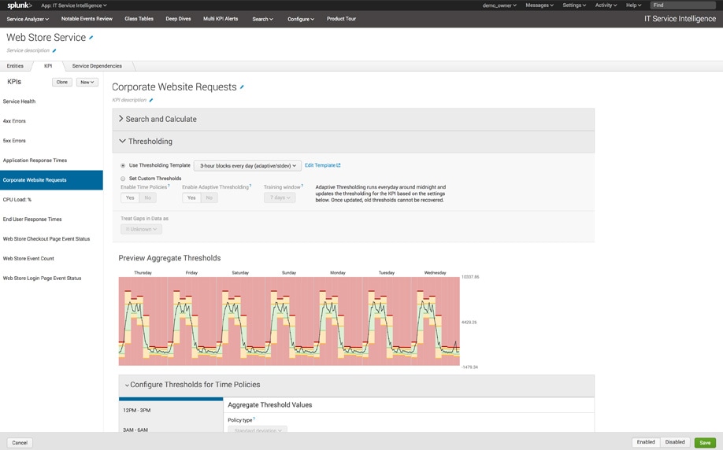Viewport: 723px width, 450px height.
Task: Open the demo_owner user menu
Action: click(499, 6)
